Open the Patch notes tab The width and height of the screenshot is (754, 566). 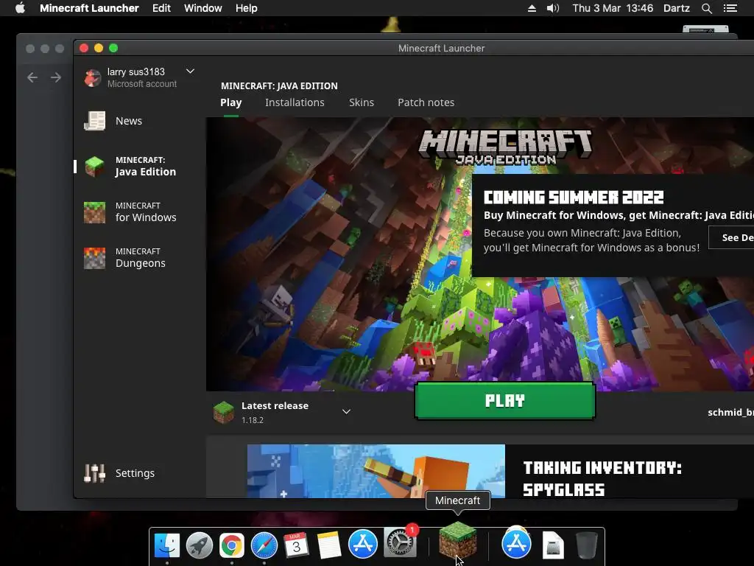[426, 102]
